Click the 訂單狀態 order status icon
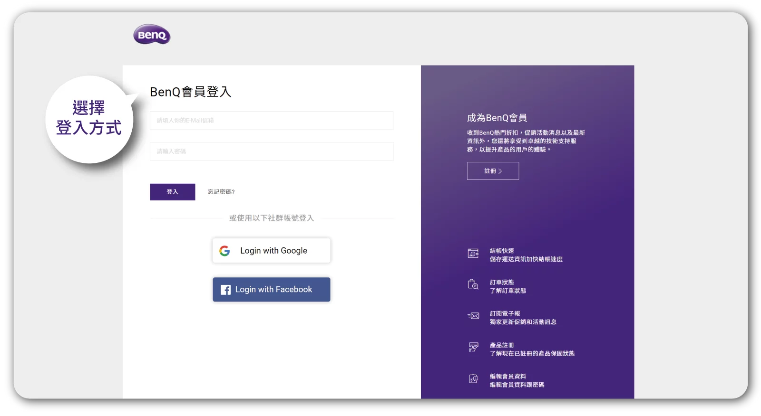Viewport: 761px width, 416px height. pos(473,284)
